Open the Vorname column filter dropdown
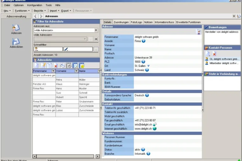The height and width of the screenshot is (161, 242). [x=76, y=71]
